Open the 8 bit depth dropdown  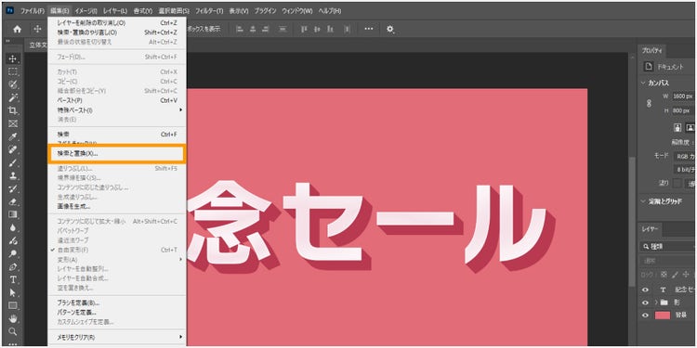(x=685, y=170)
